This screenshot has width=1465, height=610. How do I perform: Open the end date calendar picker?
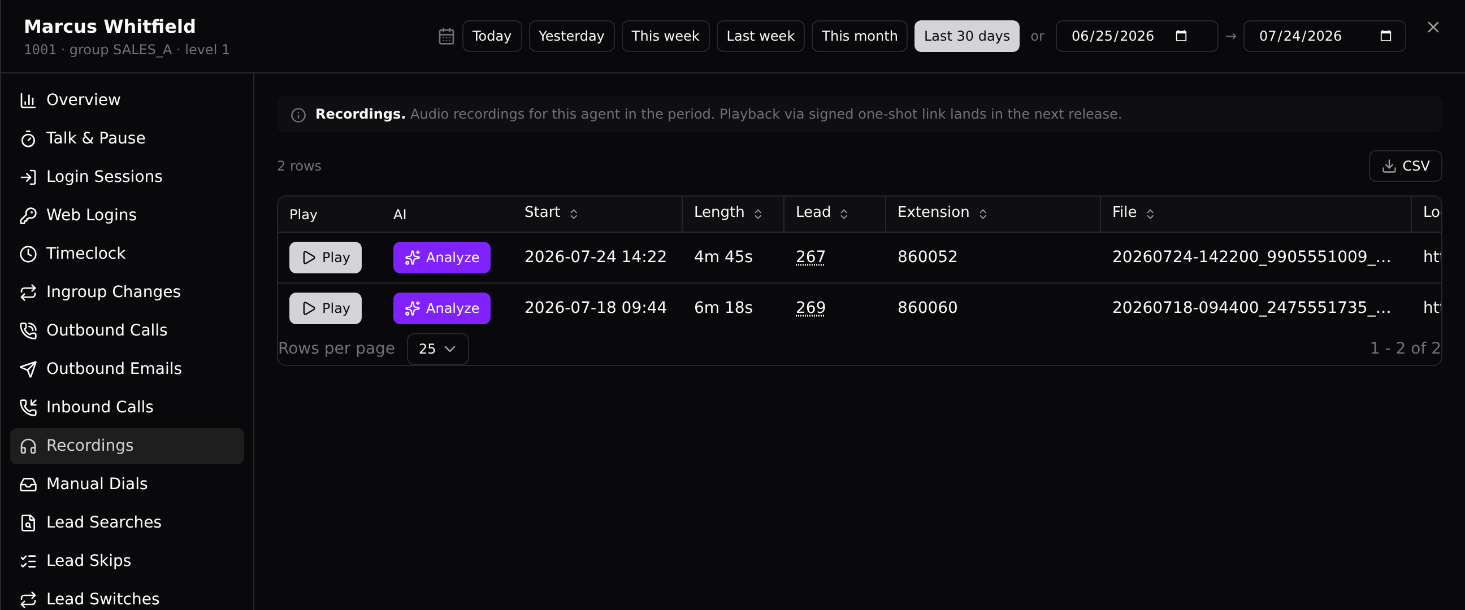pos(1386,36)
